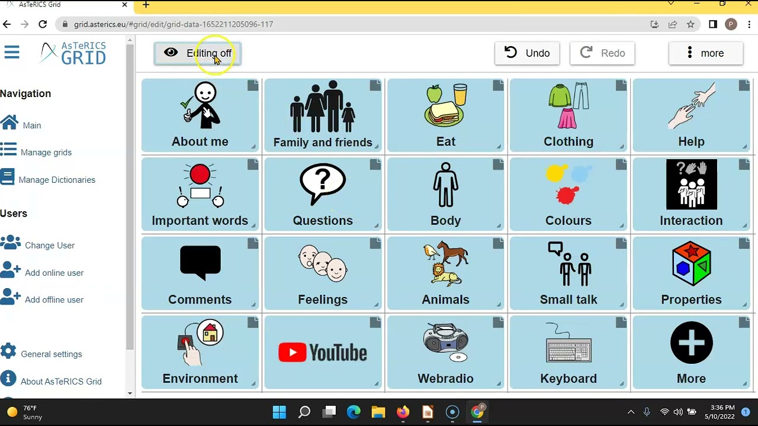Click the AsTeRiCS Grid logo
The image size is (758, 426).
(x=73, y=53)
